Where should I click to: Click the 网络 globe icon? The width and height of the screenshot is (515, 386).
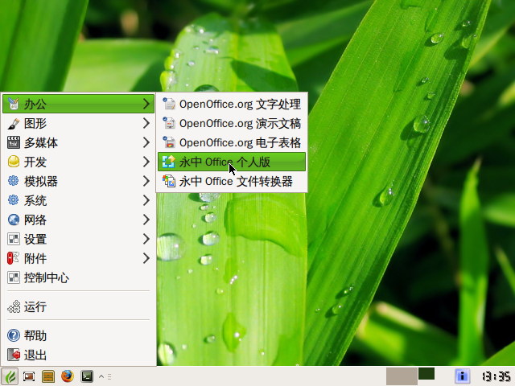[x=14, y=220]
